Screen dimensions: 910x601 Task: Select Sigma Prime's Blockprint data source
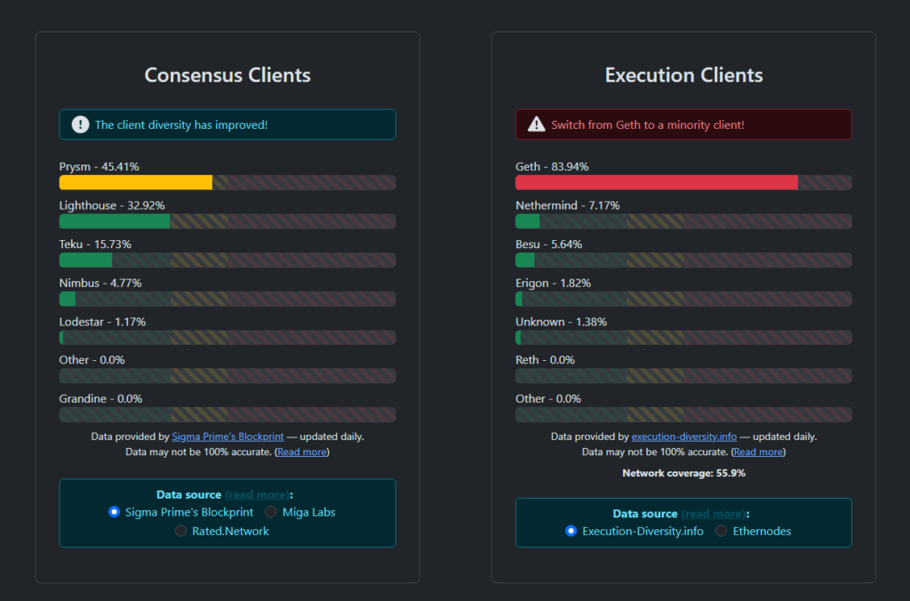[114, 511]
